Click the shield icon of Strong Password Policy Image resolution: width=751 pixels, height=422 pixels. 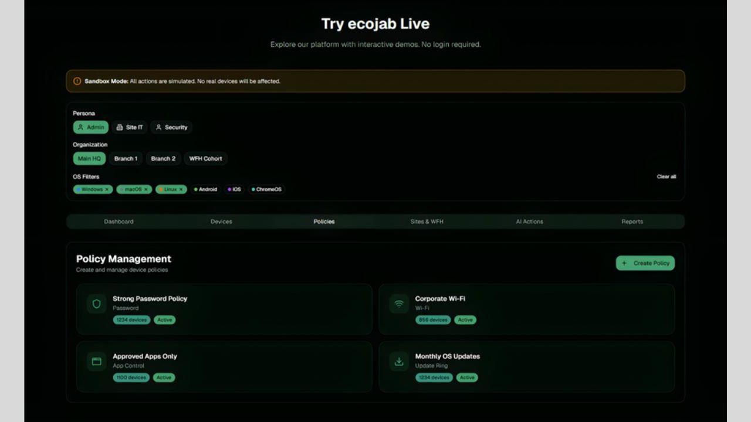[x=97, y=304]
